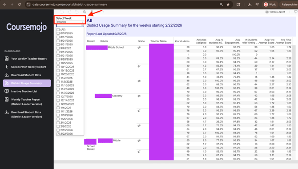Open the Work profile button
The height and width of the screenshot is (169, 298).
click(x=270, y=4)
